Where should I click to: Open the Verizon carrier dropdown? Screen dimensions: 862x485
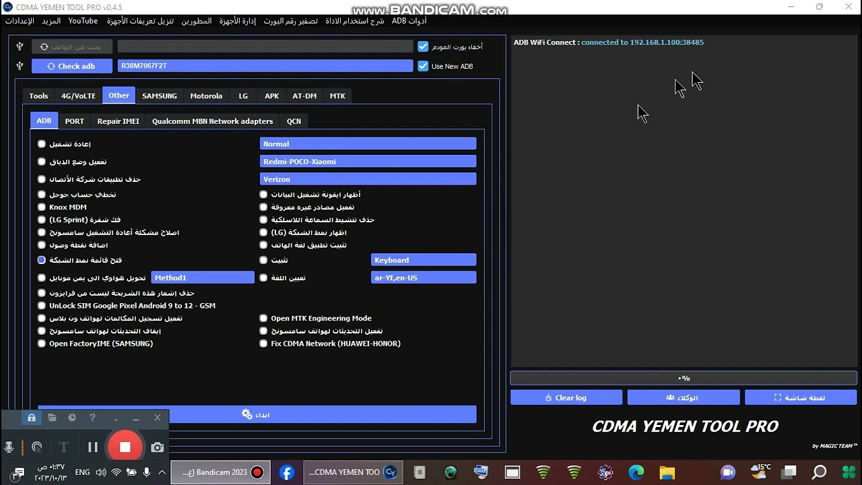[368, 179]
